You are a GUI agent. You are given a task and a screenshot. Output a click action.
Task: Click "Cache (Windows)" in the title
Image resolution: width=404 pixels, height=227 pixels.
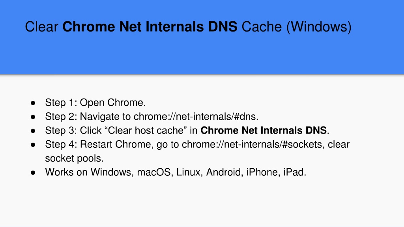pos(296,27)
